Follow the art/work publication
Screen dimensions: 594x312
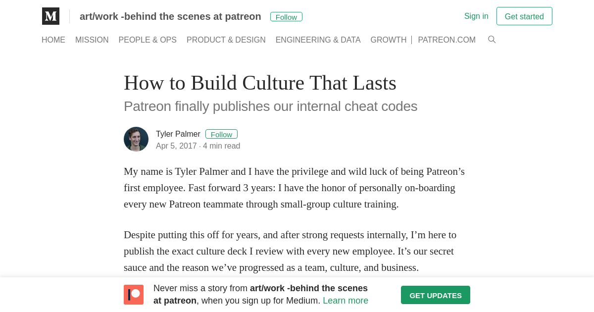(x=286, y=17)
